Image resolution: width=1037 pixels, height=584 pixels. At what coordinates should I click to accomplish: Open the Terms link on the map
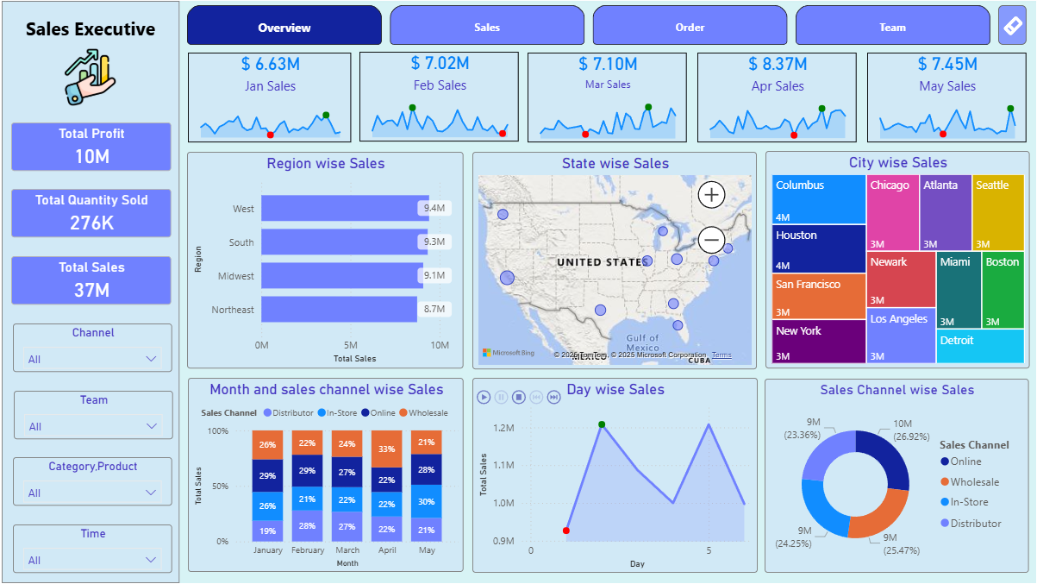[x=721, y=355]
